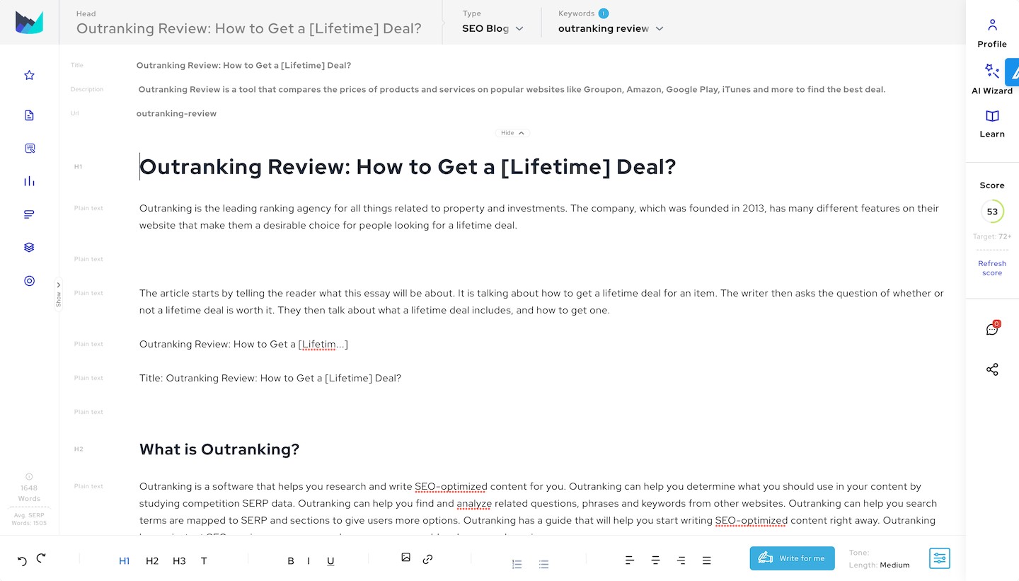Launch the AI Wizard
The height and width of the screenshot is (581, 1019).
(x=992, y=79)
